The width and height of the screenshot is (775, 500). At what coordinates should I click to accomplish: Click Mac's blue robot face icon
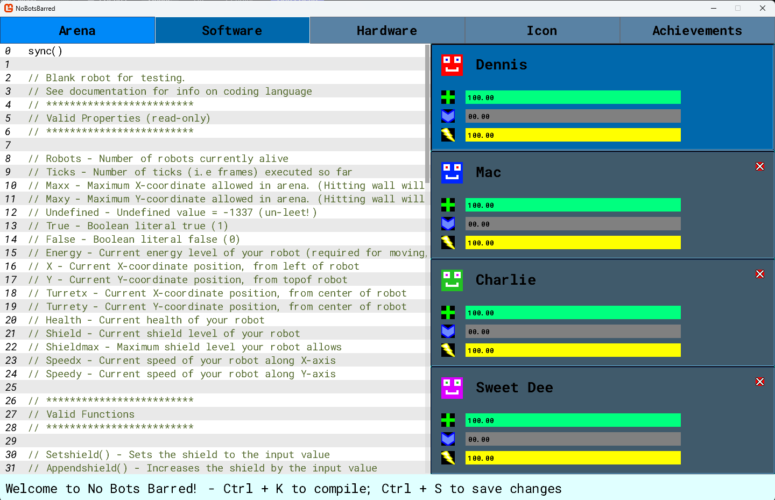pyautogui.click(x=452, y=173)
